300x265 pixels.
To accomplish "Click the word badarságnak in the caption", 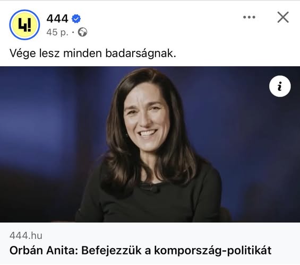I will (x=141, y=54).
